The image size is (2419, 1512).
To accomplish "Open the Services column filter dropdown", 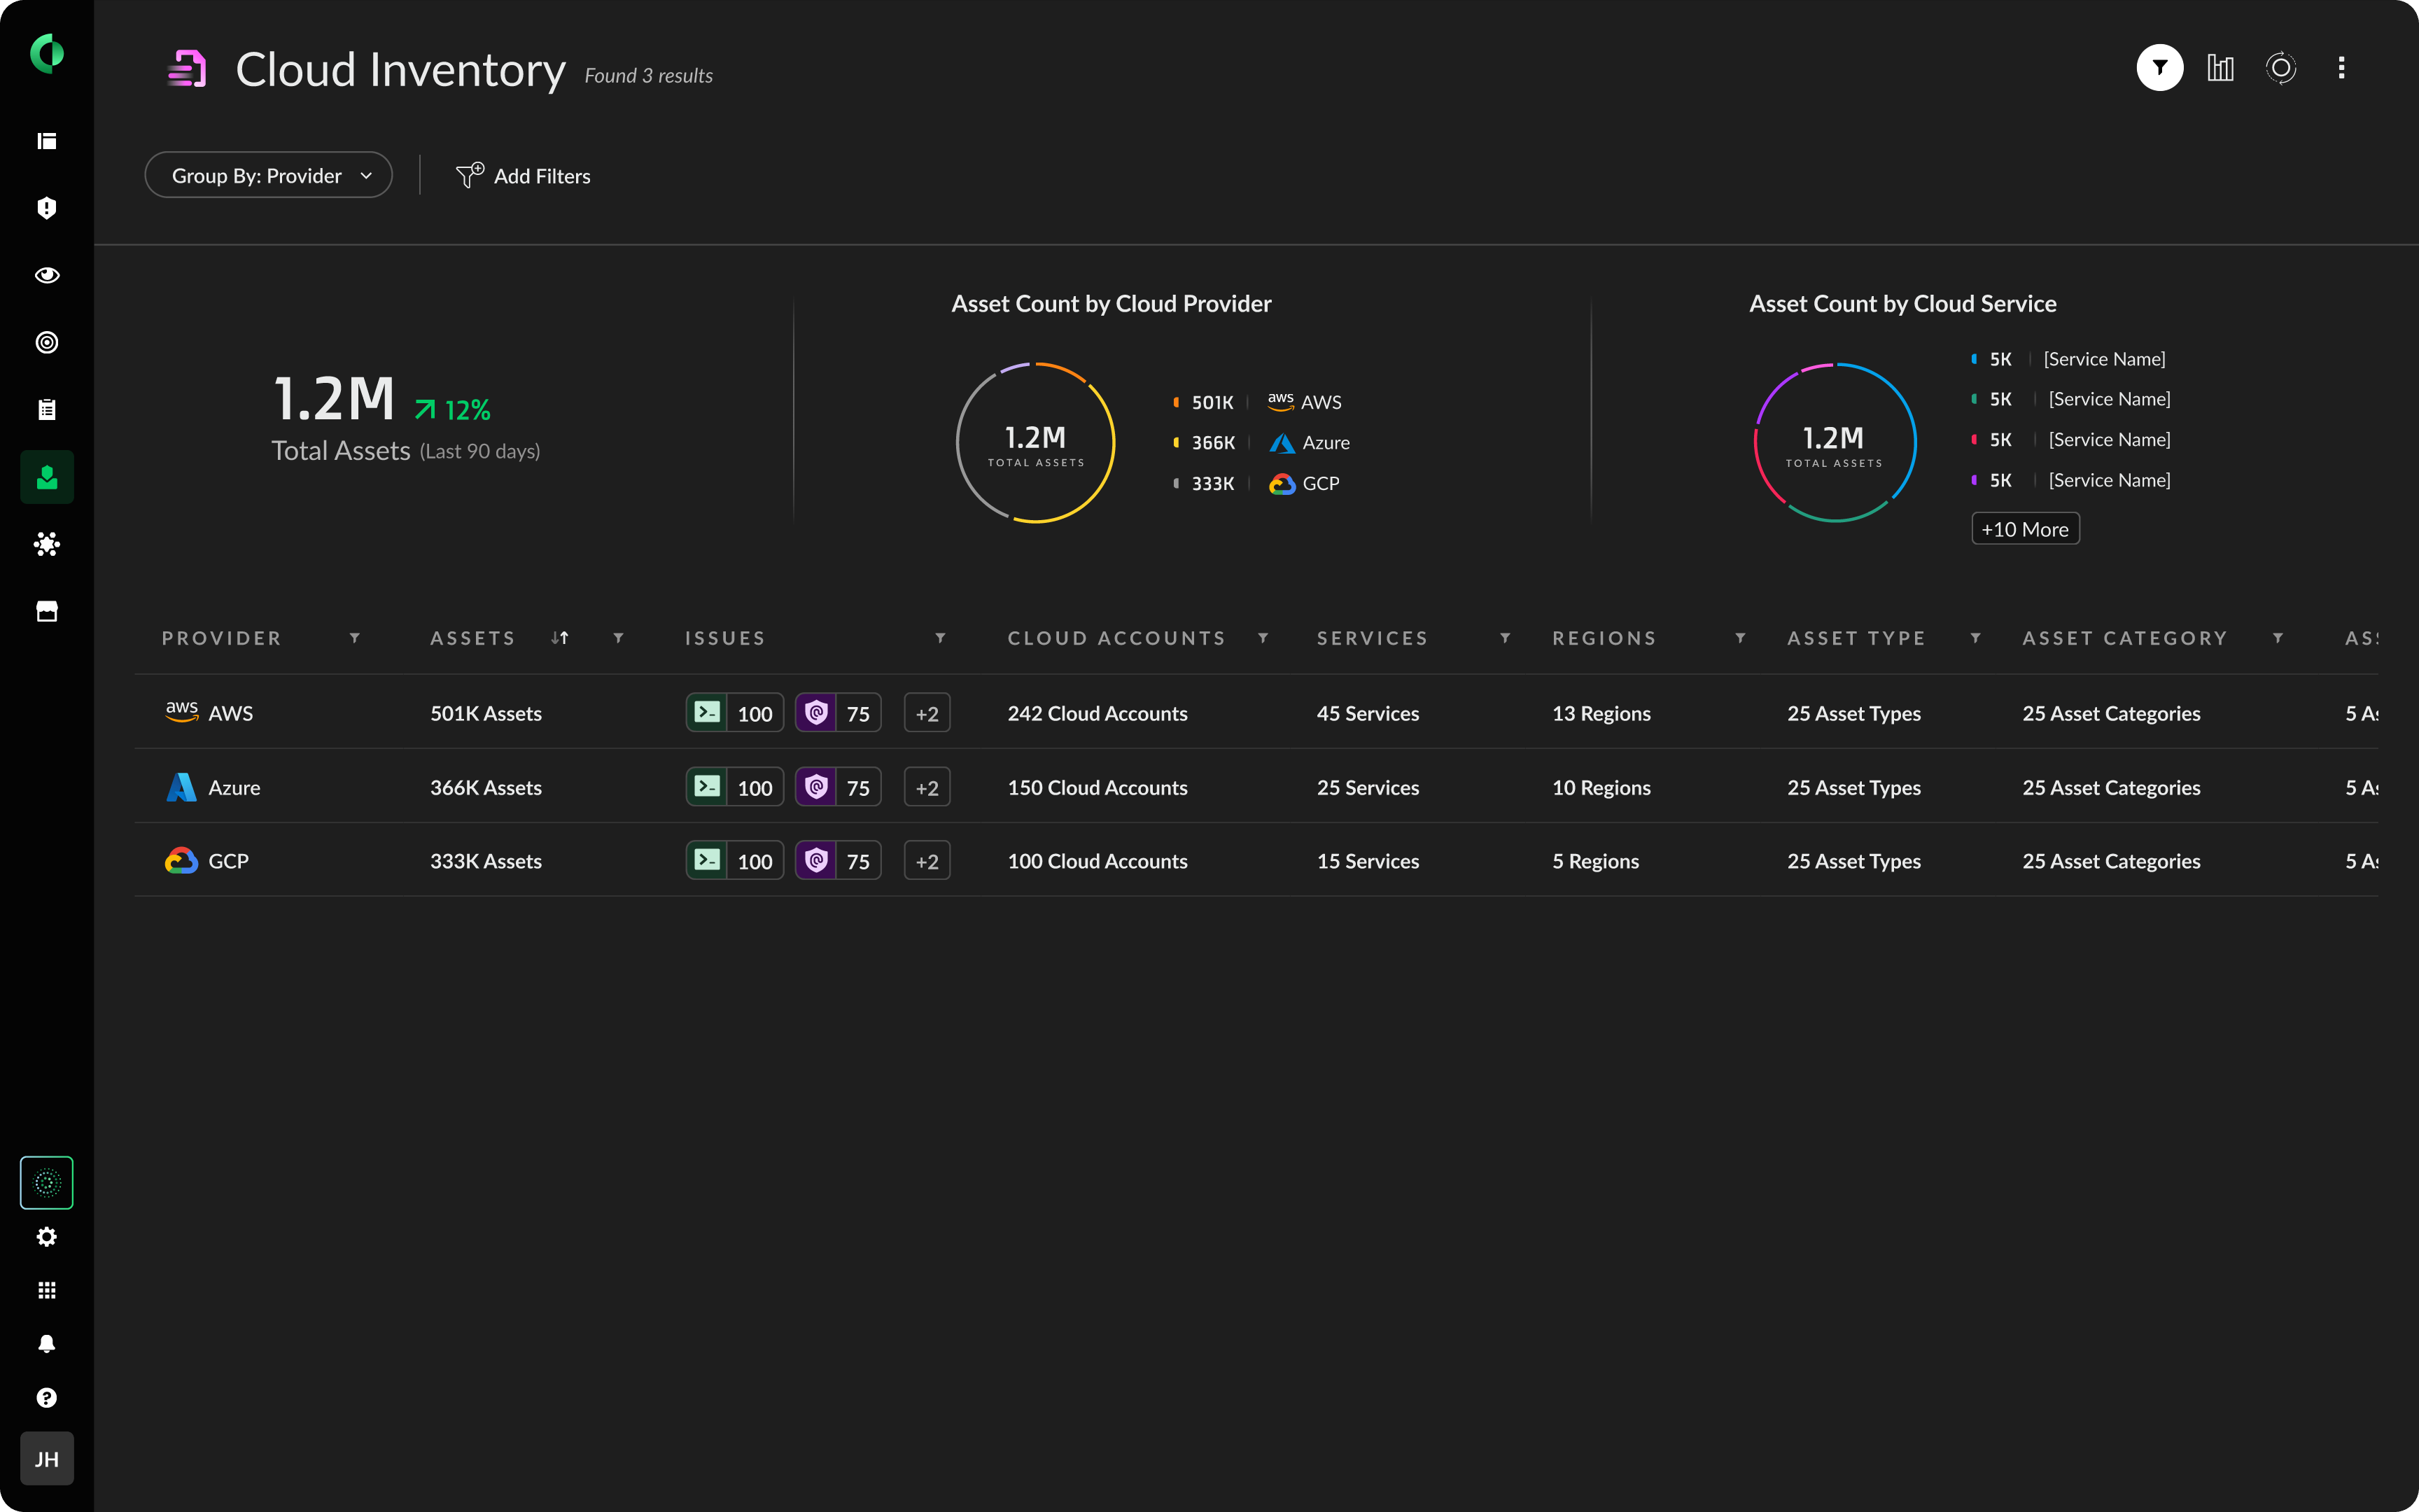I will [x=1504, y=637].
